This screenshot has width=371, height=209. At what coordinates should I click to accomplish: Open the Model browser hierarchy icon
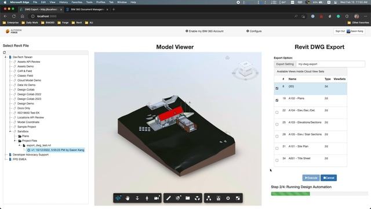coord(209,198)
